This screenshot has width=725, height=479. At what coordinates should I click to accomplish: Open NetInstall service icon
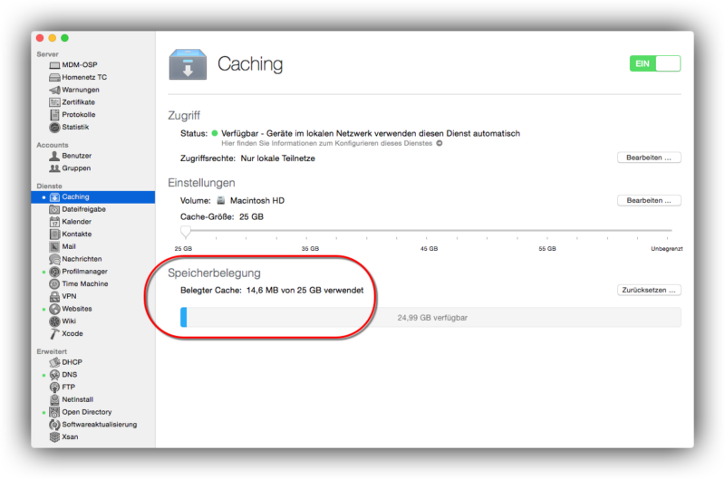coord(54,399)
